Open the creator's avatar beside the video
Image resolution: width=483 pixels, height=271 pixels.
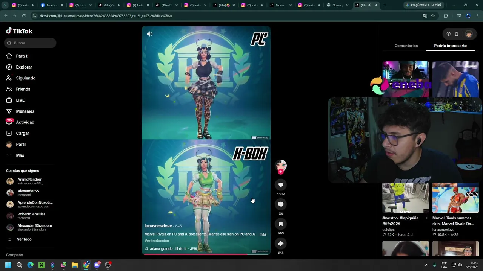click(x=281, y=165)
